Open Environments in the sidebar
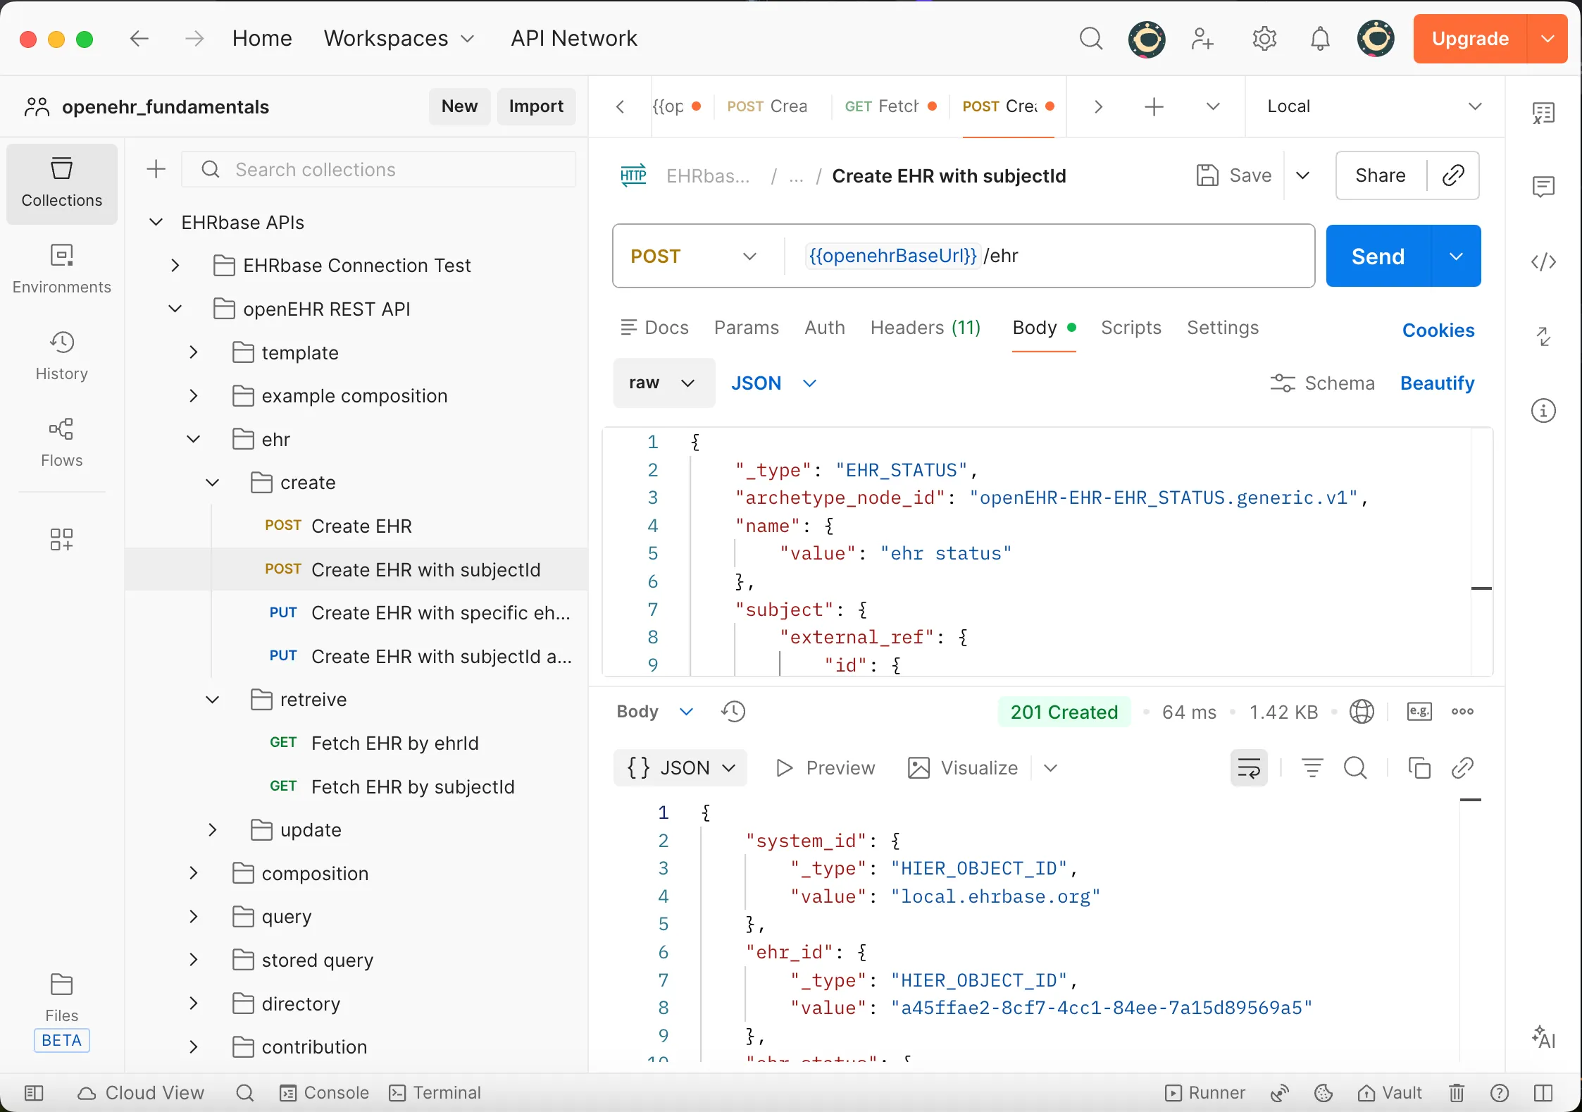The width and height of the screenshot is (1582, 1112). coord(61,269)
